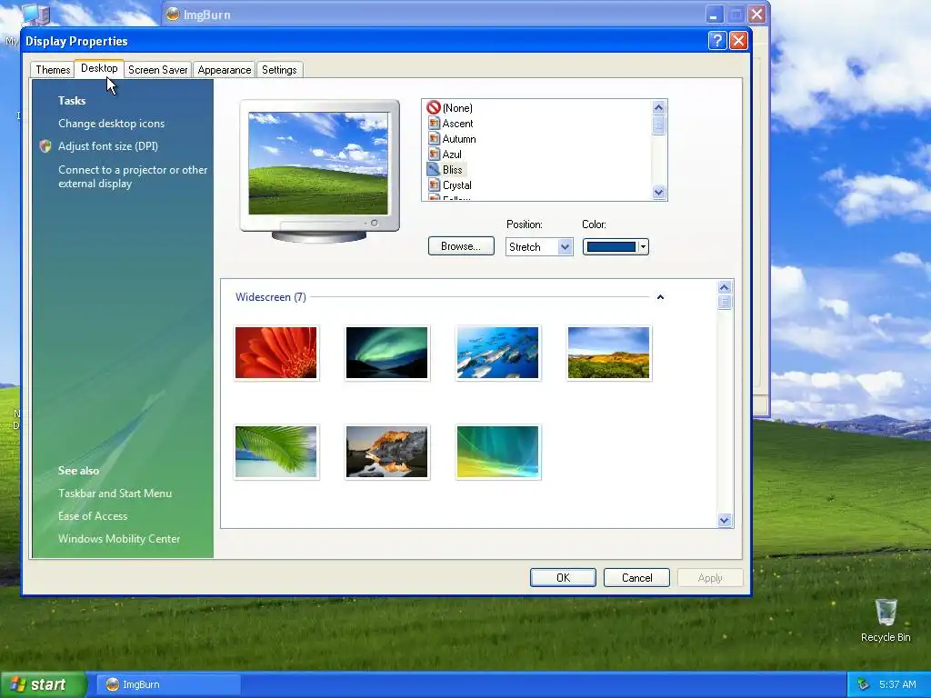Click the shield icon beside Adjust font size
The width and height of the screenshot is (931, 698).
coord(45,146)
